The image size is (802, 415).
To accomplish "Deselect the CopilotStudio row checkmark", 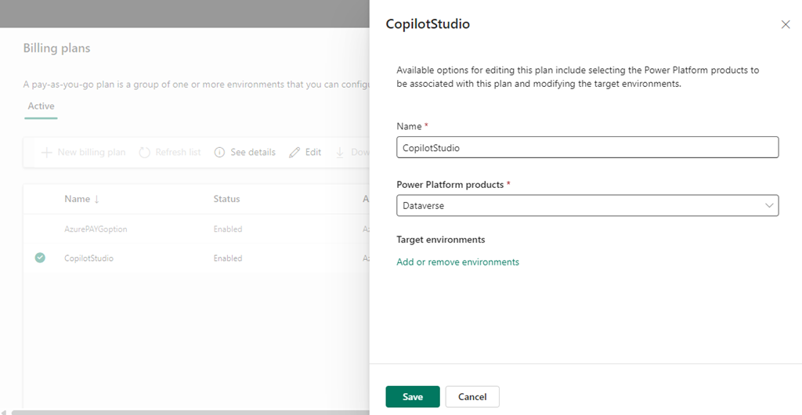I will (40, 258).
